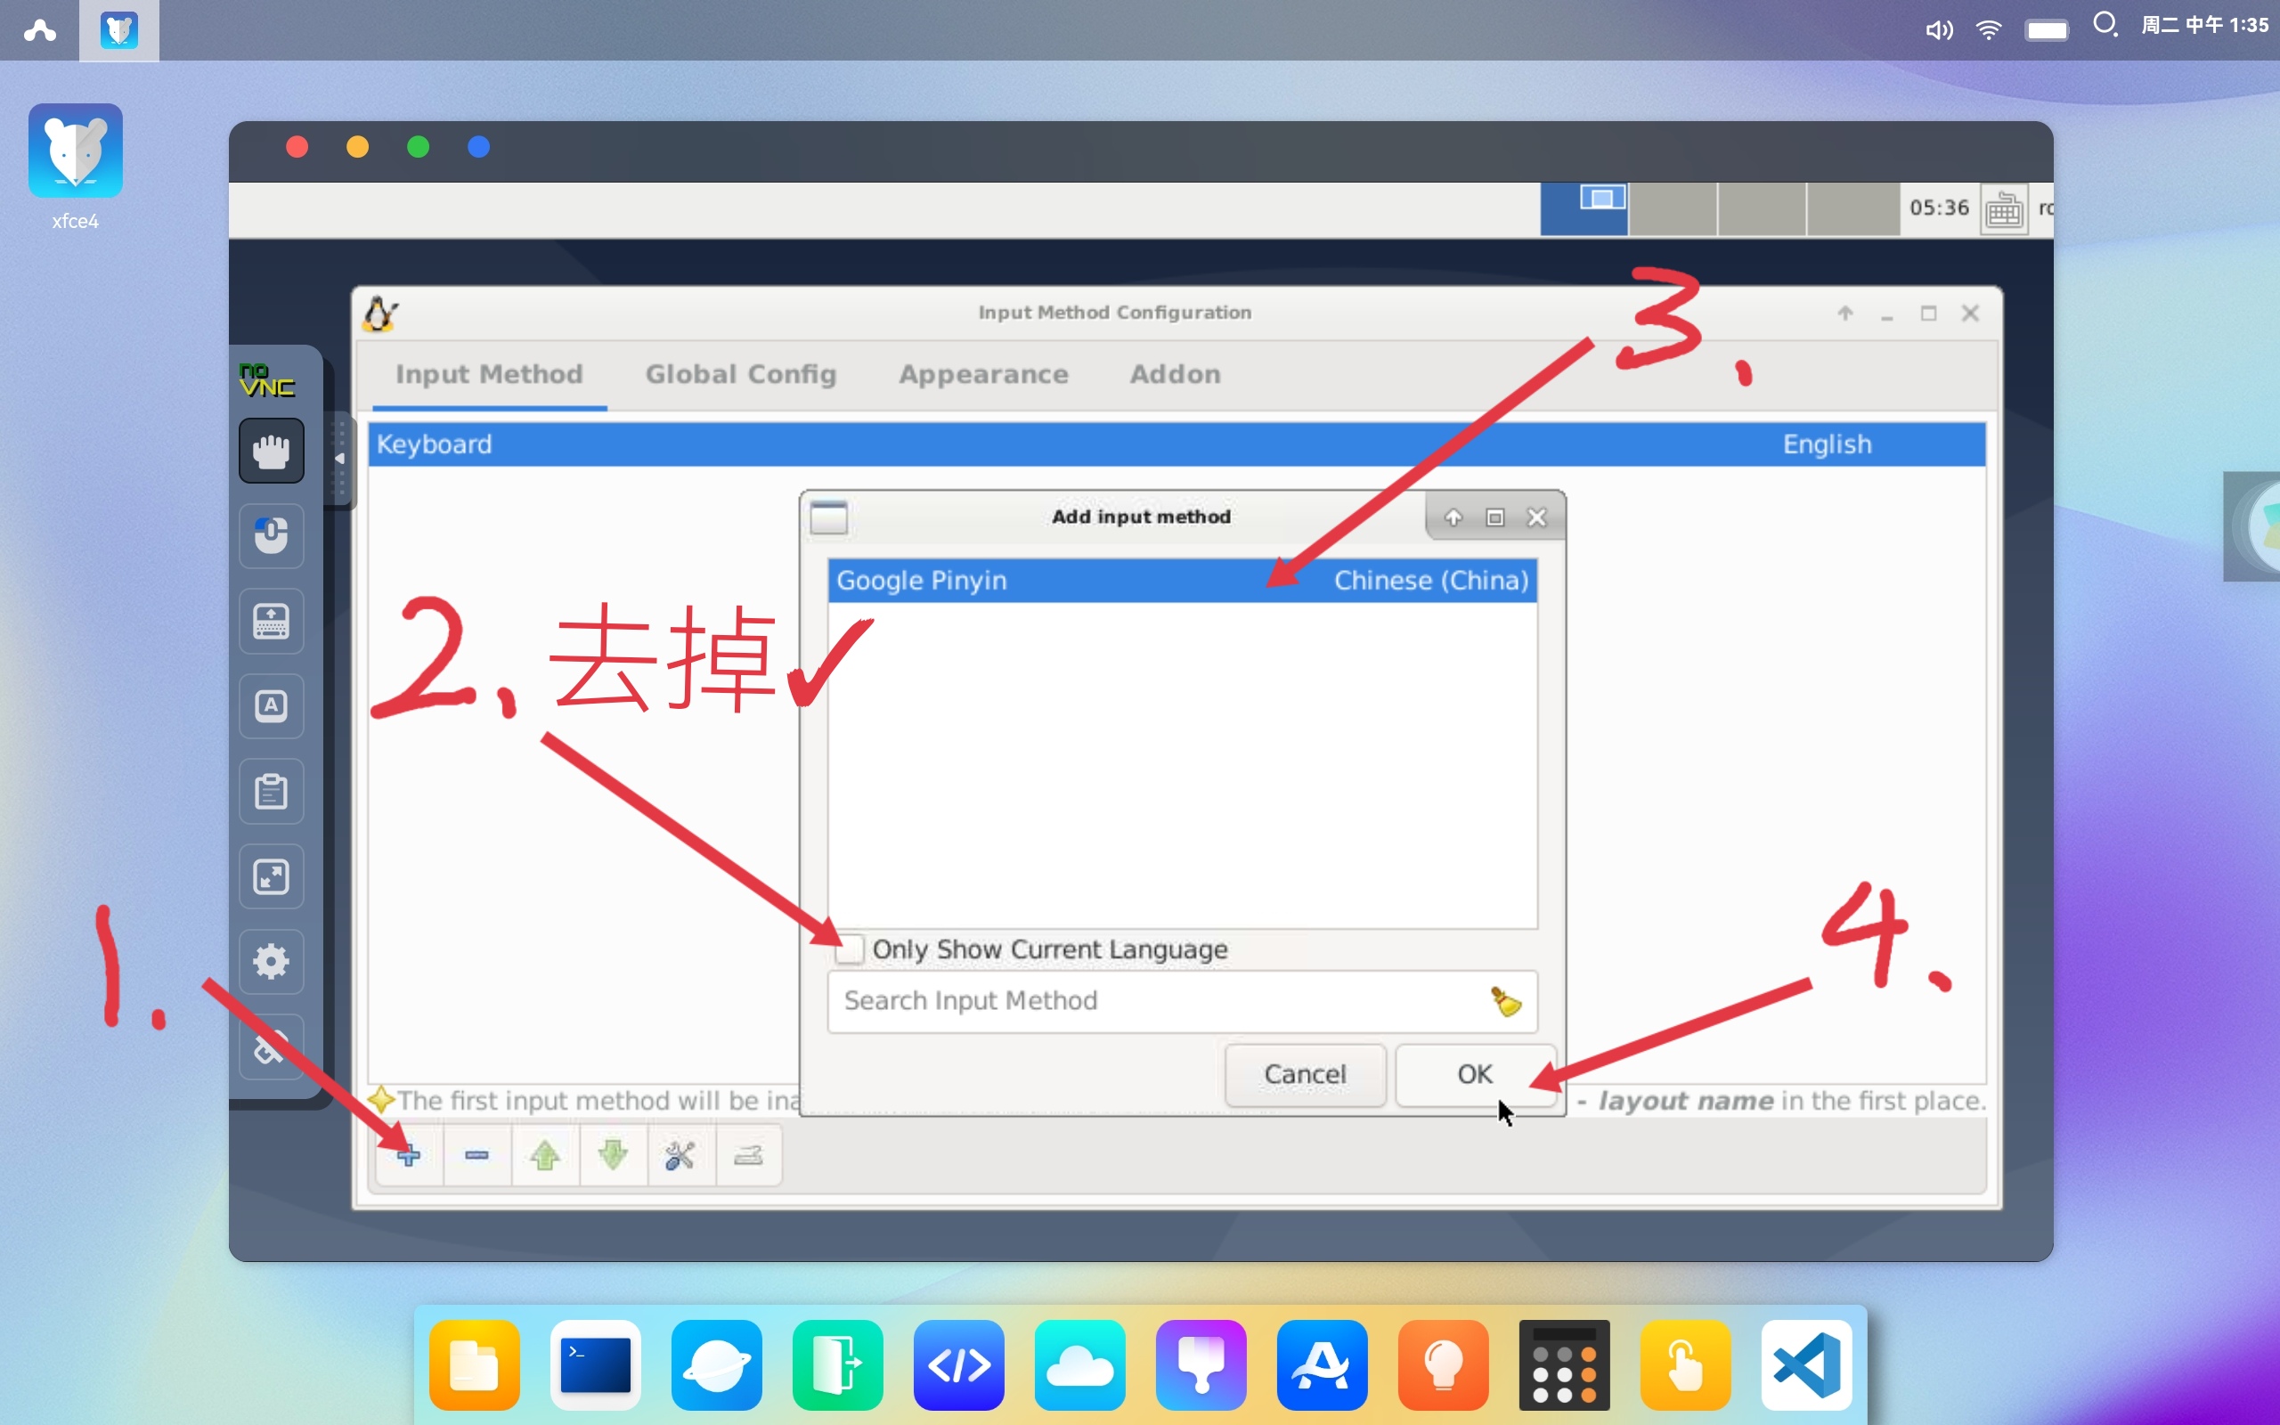2280x1425 pixels.
Task: Open search icon in top bar
Action: (2105, 26)
